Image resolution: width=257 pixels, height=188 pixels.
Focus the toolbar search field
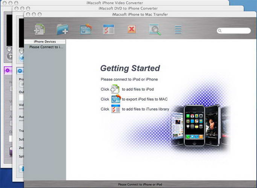point(234,30)
